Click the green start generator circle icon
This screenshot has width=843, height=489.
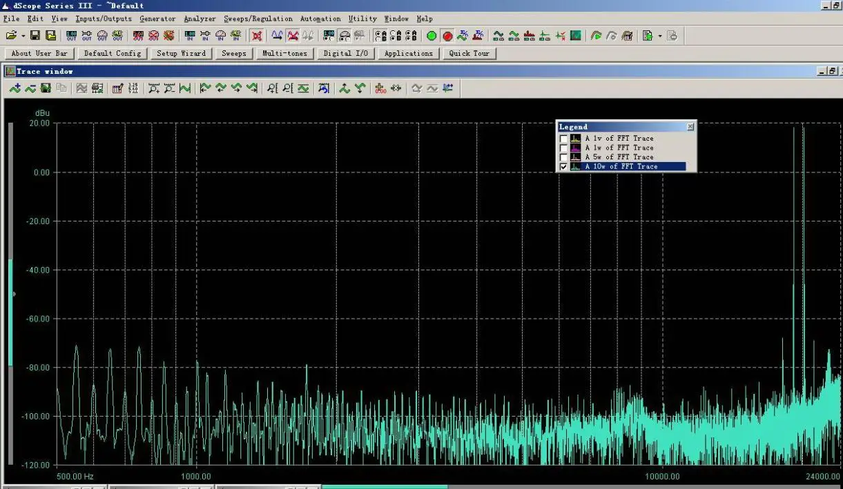[x=432, y=36]
